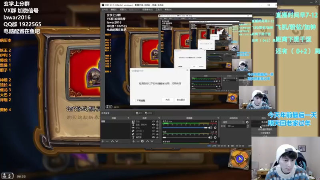320x180 pixels.
Task: Click the 300 ms duration field
Action: 236,126
